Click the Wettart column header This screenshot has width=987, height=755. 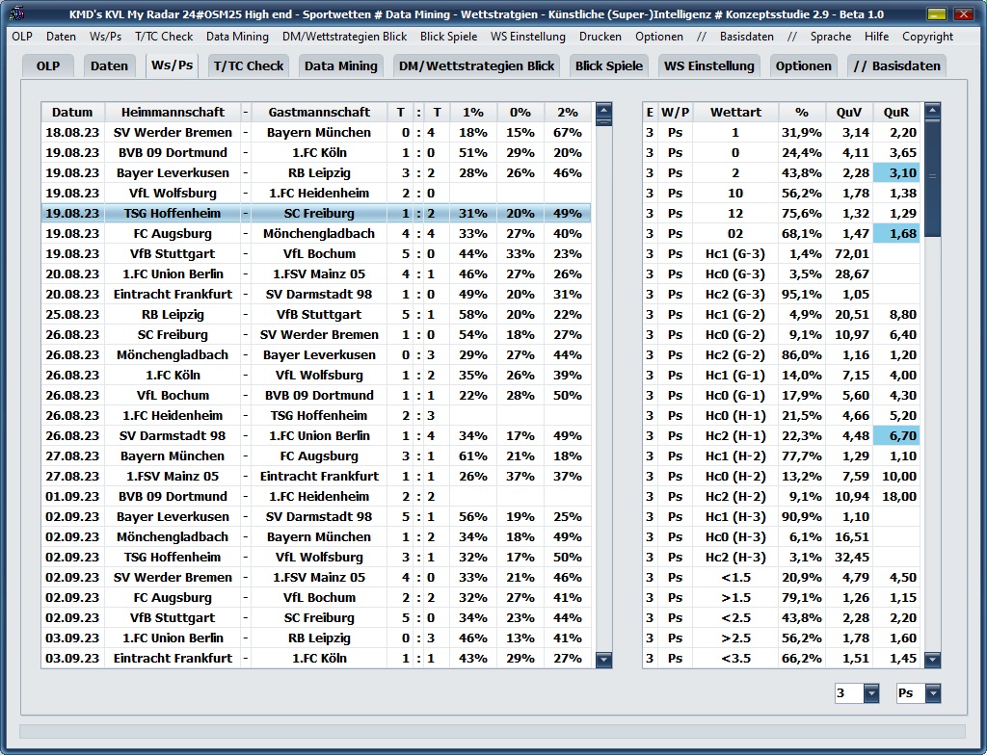coord(735,113)
